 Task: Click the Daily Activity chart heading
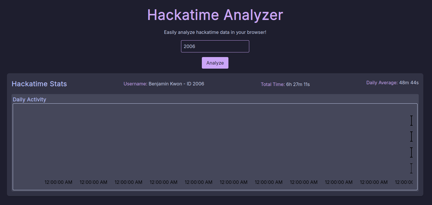[x=29, y=99]
